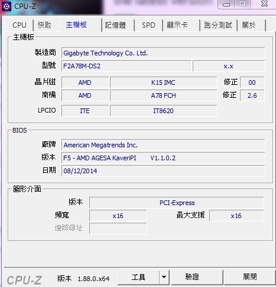Click the AMD southbridge vendor value
The height and width of the screenshot is (287, 276).
point(85,95)
